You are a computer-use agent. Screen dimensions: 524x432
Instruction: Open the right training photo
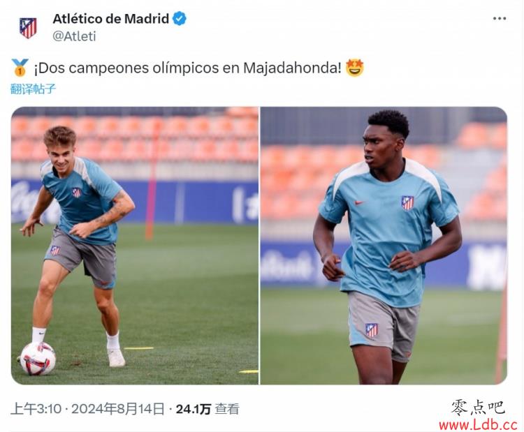click(384, 246)
